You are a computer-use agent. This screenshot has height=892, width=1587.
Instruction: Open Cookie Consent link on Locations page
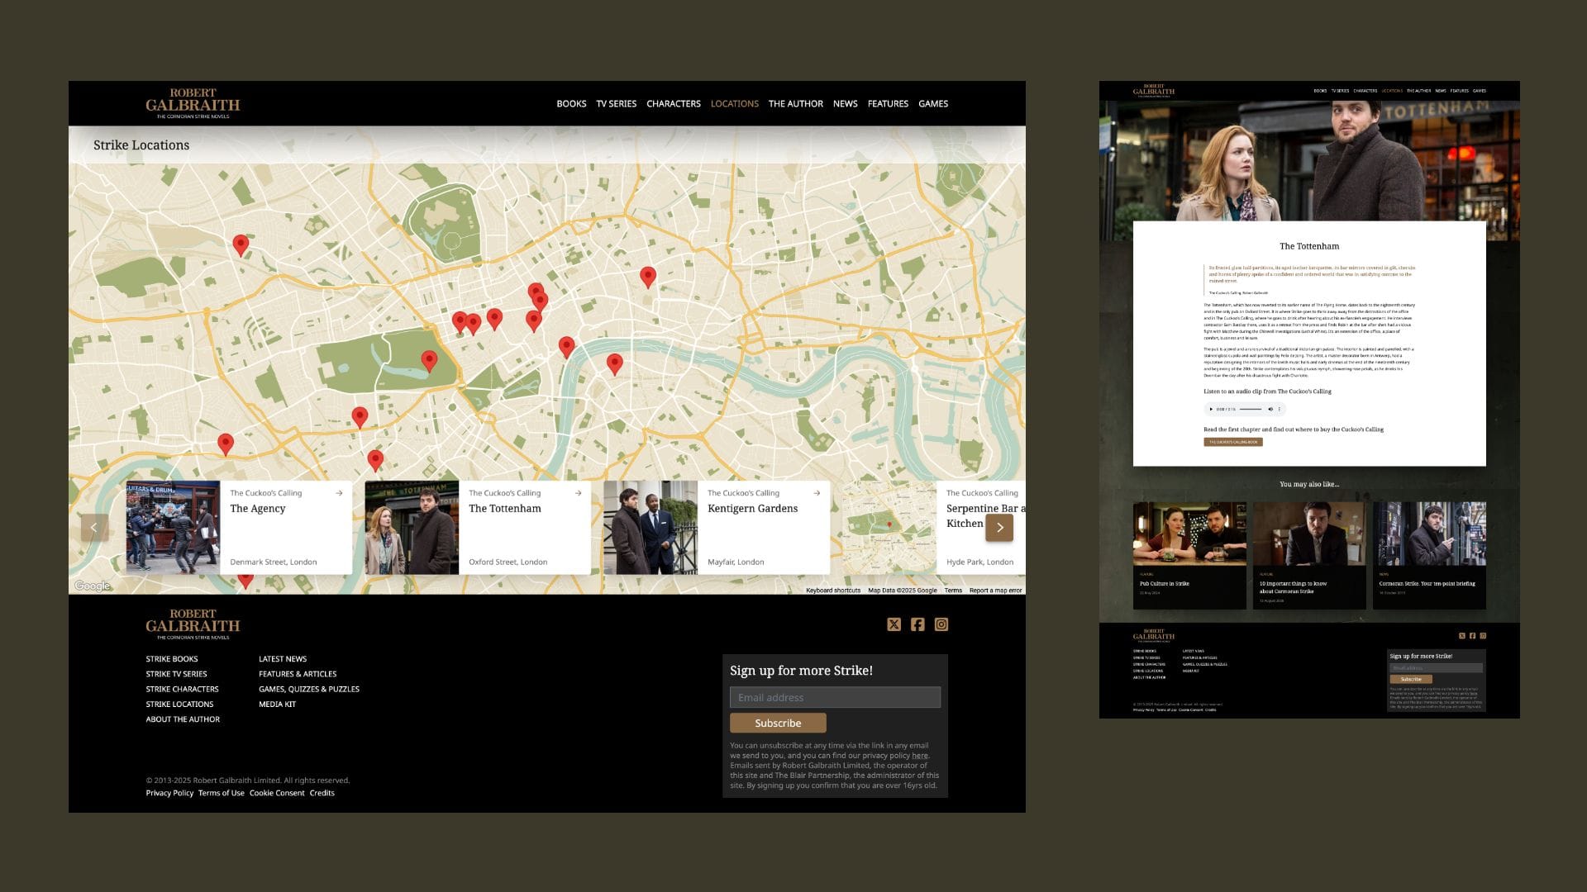[x=277, y=793]
